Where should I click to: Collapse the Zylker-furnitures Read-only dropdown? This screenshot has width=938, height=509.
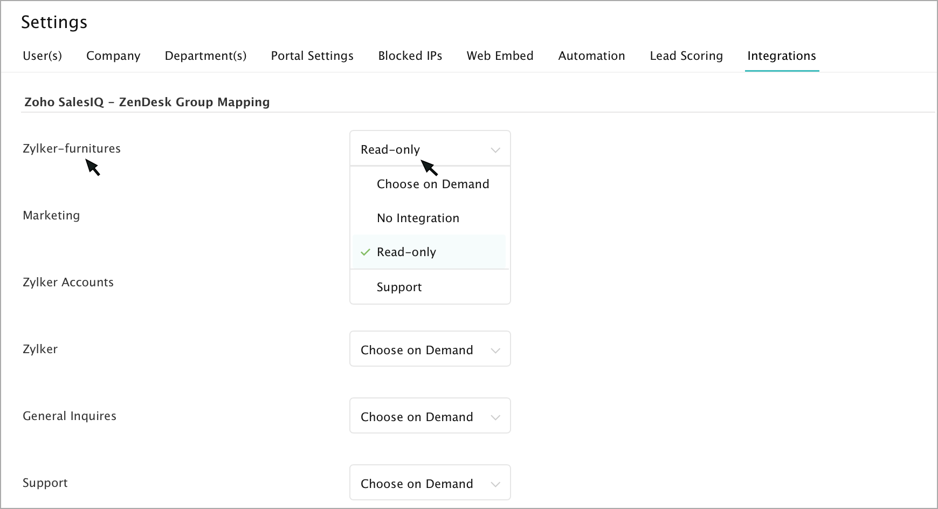[430, 148]
